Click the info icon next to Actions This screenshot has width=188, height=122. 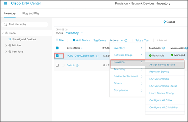coord(126,40)
